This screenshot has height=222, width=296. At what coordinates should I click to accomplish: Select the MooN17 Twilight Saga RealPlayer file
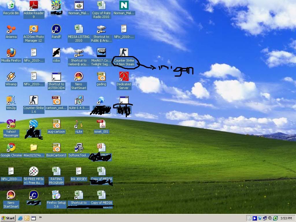pos(101,57)
